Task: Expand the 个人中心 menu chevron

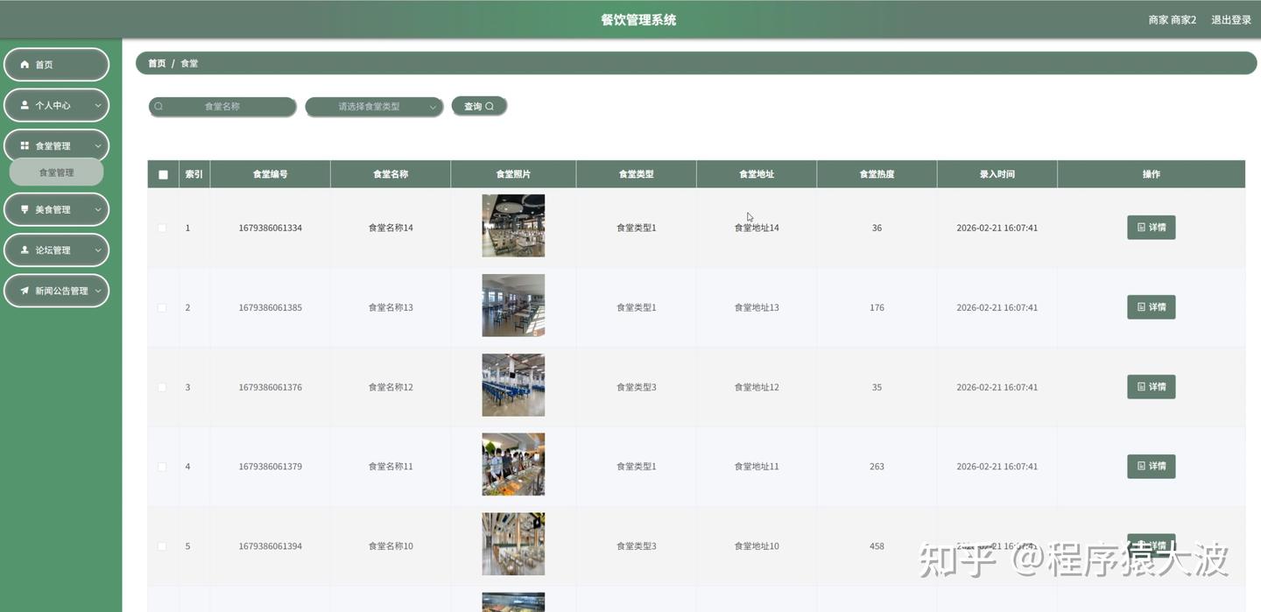Action: click(98, 105)
